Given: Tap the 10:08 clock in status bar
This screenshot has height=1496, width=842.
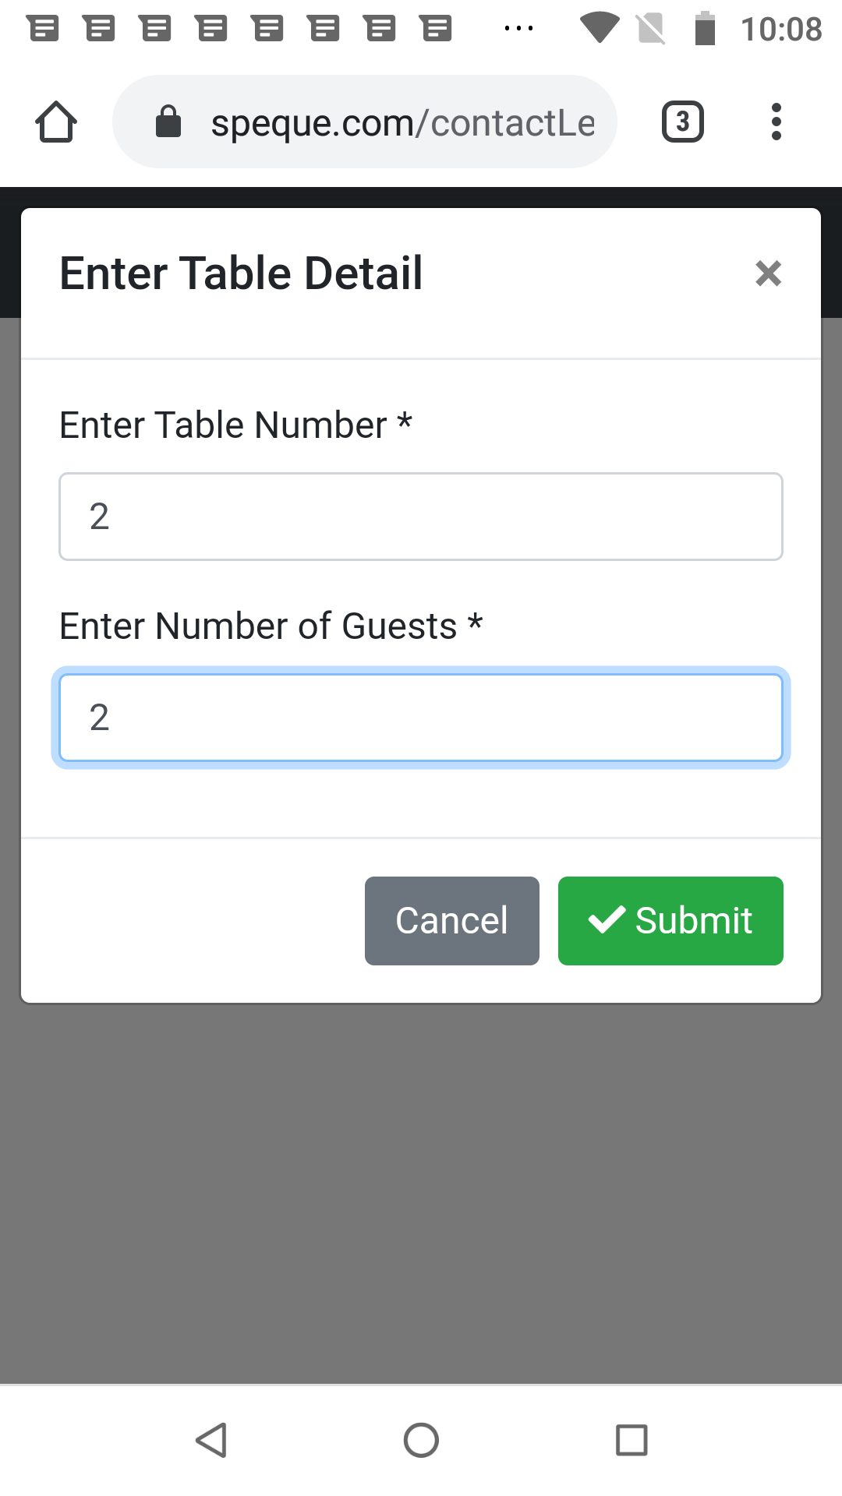Looking at the screenshot, I should [780, 30].
